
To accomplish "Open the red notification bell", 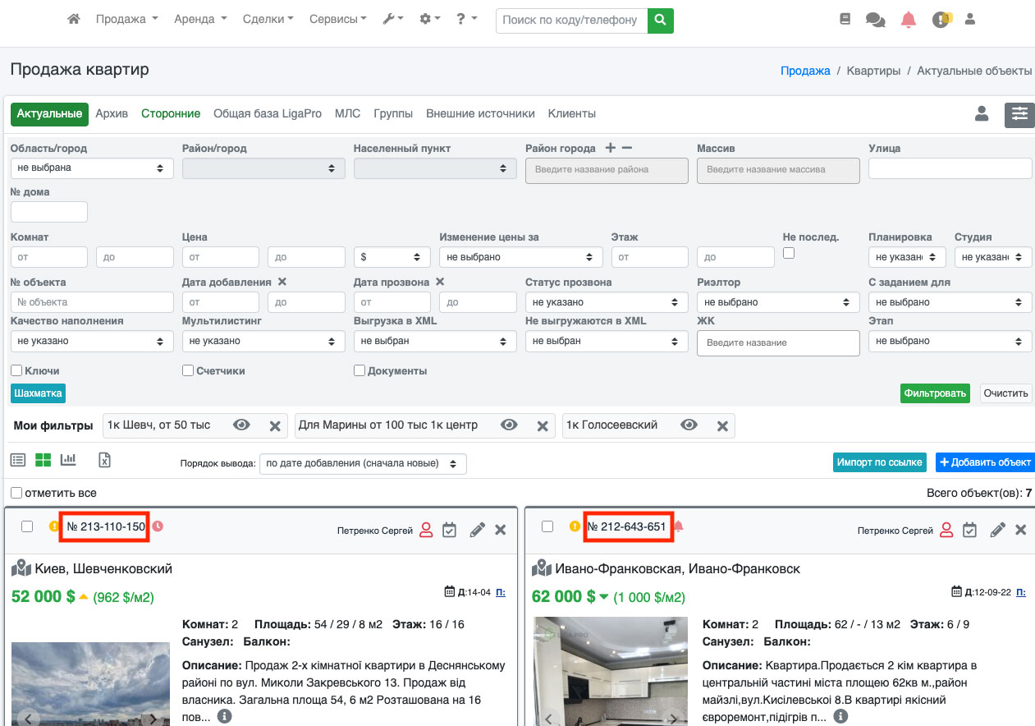I will (908, 20).
